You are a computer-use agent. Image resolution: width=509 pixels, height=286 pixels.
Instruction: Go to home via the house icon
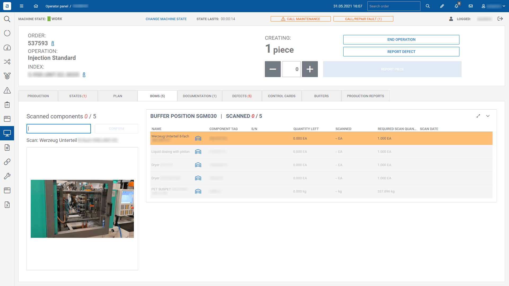click(36, 6)
